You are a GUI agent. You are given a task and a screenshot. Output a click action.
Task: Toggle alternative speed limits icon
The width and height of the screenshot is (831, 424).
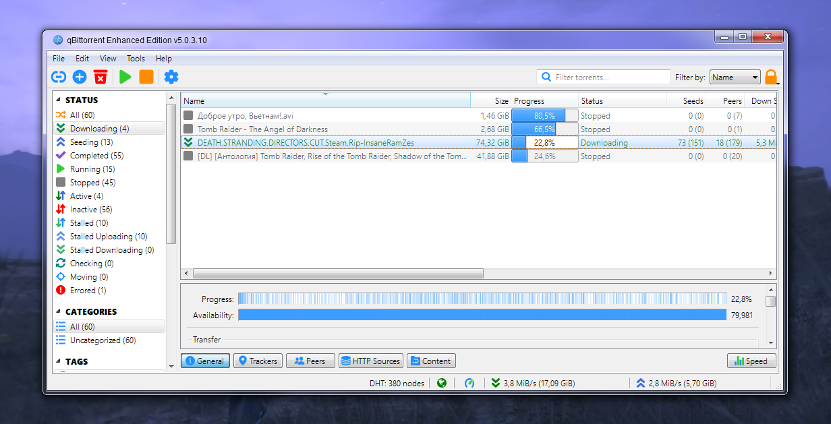[469, 383]
